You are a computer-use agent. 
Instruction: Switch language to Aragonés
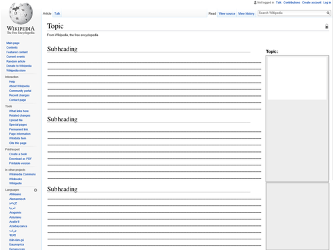(15, 213)
